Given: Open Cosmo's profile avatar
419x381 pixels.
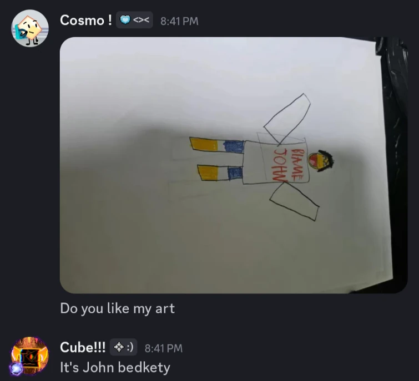Looking at the screenshot, I should pyautogui.click(x=29, y=28).
